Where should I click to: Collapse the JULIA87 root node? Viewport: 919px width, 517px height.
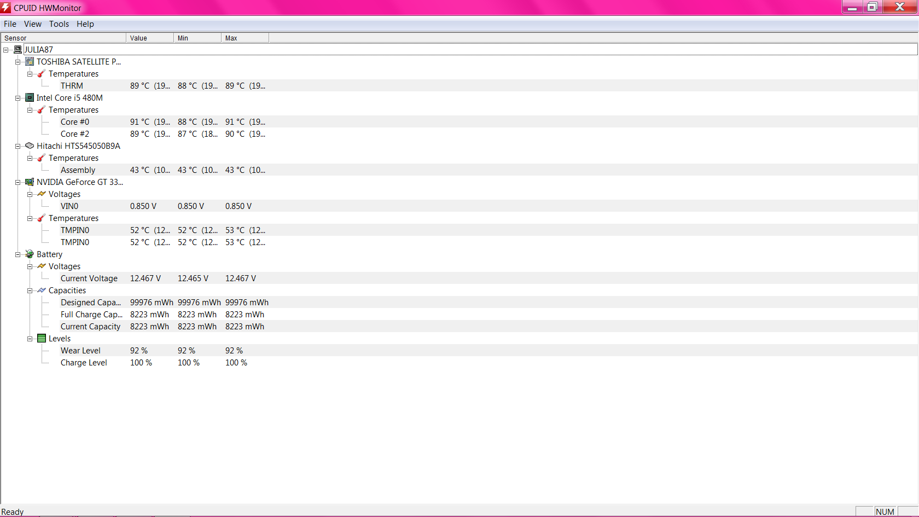6,50
